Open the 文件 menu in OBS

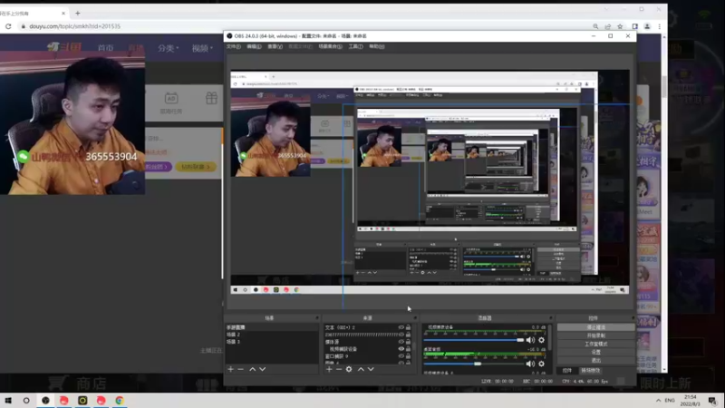pyautogui.click(x=234, y=47)
